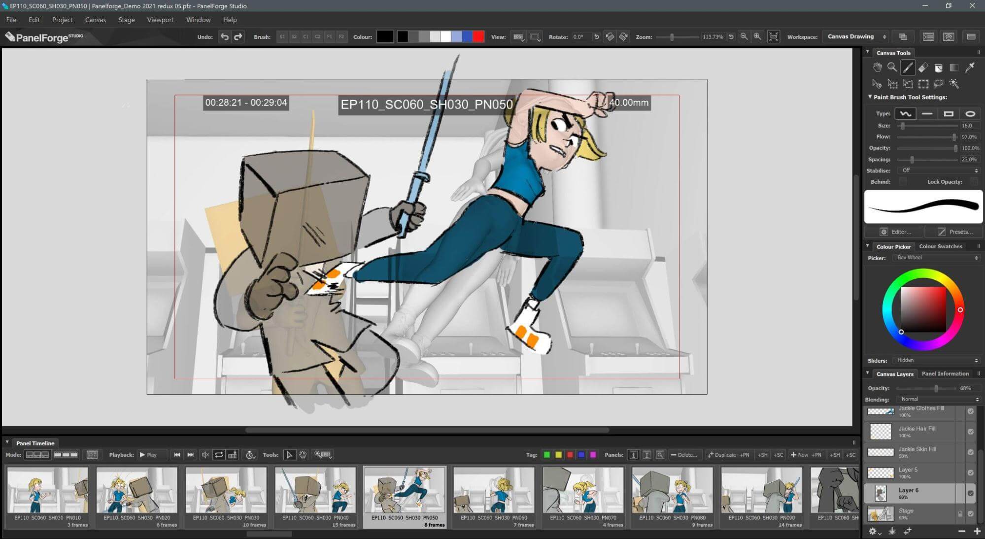Click the Add New Panel button
The image size is (985, 539).
coord(818,455)
